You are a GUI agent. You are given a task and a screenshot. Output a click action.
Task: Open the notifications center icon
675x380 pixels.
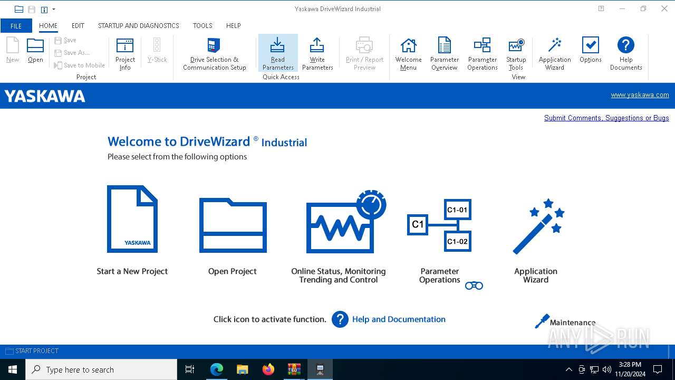coord(658,369)
